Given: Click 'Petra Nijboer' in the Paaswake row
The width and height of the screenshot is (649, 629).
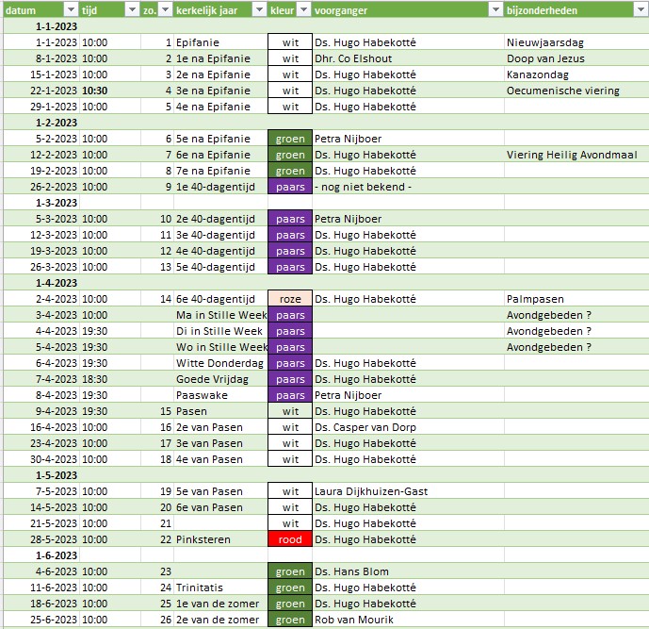Looking at the screenshot, I should (x=408, y=395).
